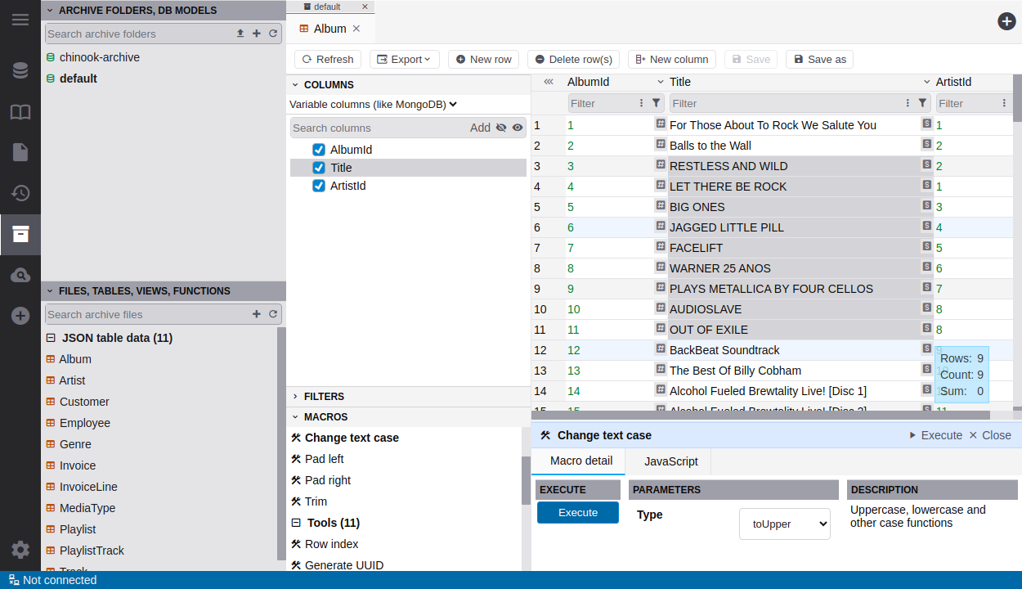Screen dimensions: 1022x589
Task: Open the Export dropdown menu
Action: tap(405, 59)
